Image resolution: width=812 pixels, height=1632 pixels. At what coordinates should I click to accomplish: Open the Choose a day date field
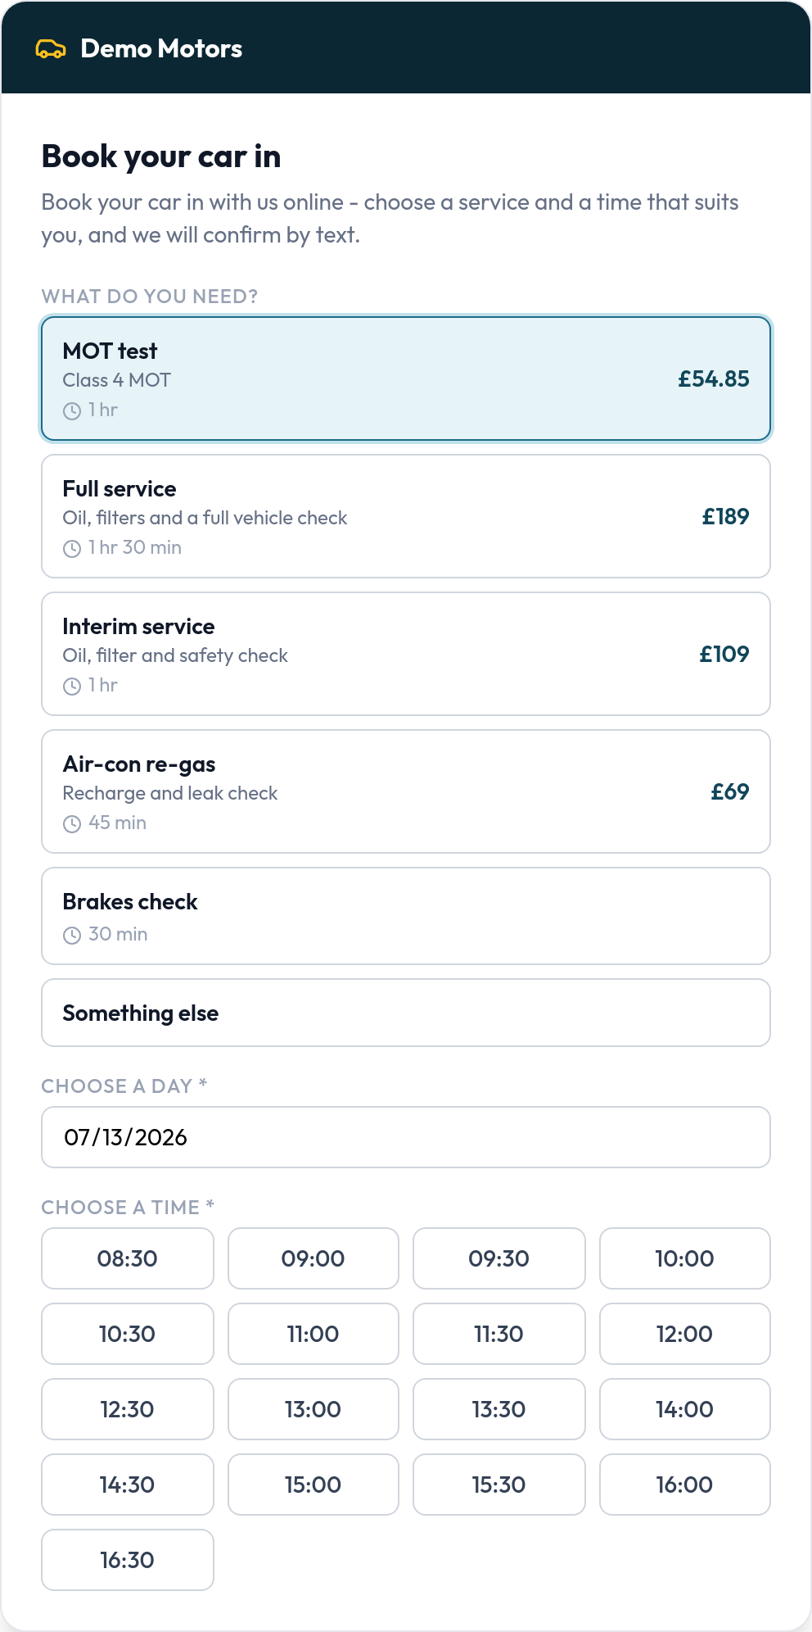(x=406, y=1137)
